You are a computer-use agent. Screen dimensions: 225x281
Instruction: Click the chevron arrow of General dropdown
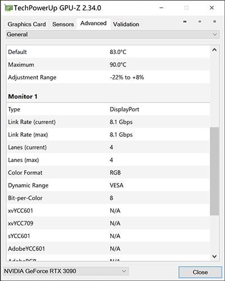tap(215, 34)
